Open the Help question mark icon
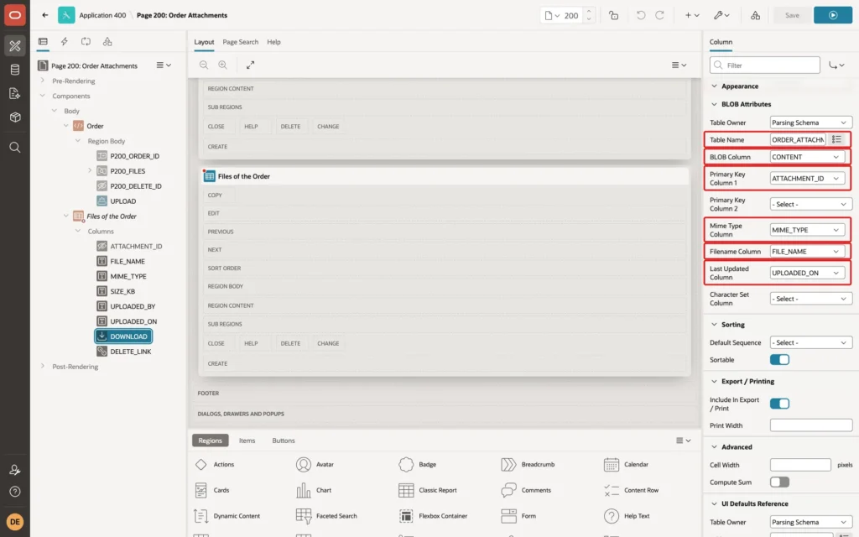Screen dimensions: 859x537 15,492
